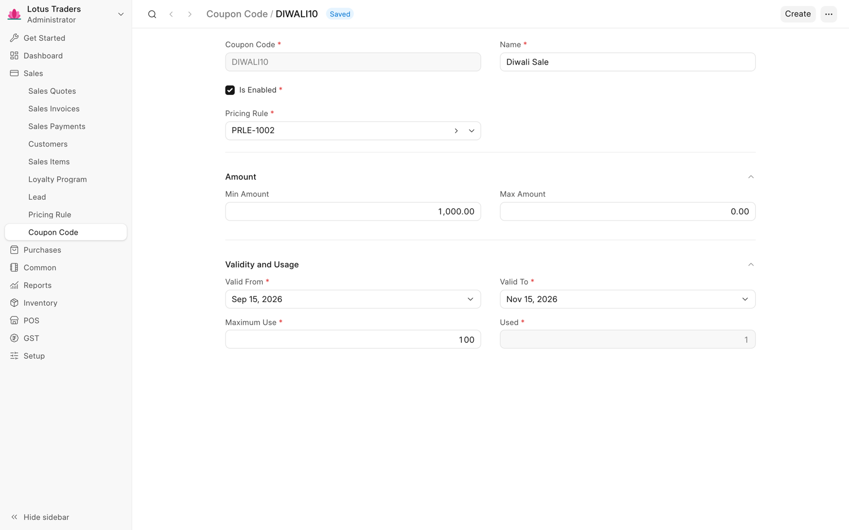Viewport: 849px width, 530px height.
Task: Expand the Pricing Rule dropdown chevron
Action: 471,131
